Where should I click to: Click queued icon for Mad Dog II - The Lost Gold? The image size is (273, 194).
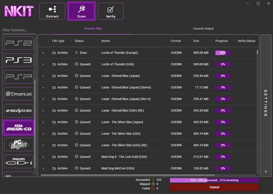[76, 157]
